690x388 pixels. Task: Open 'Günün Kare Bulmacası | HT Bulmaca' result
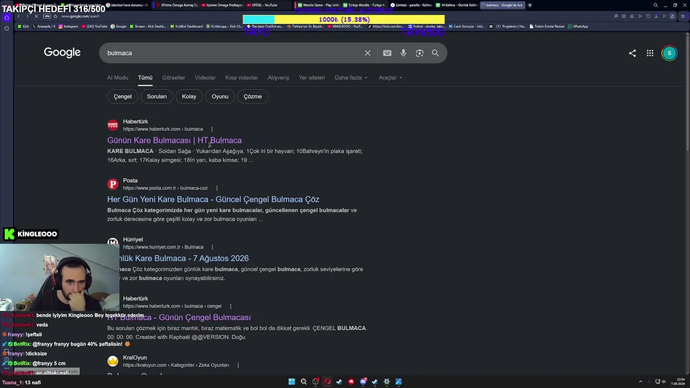pyautogui.click(x=174, y=141)
